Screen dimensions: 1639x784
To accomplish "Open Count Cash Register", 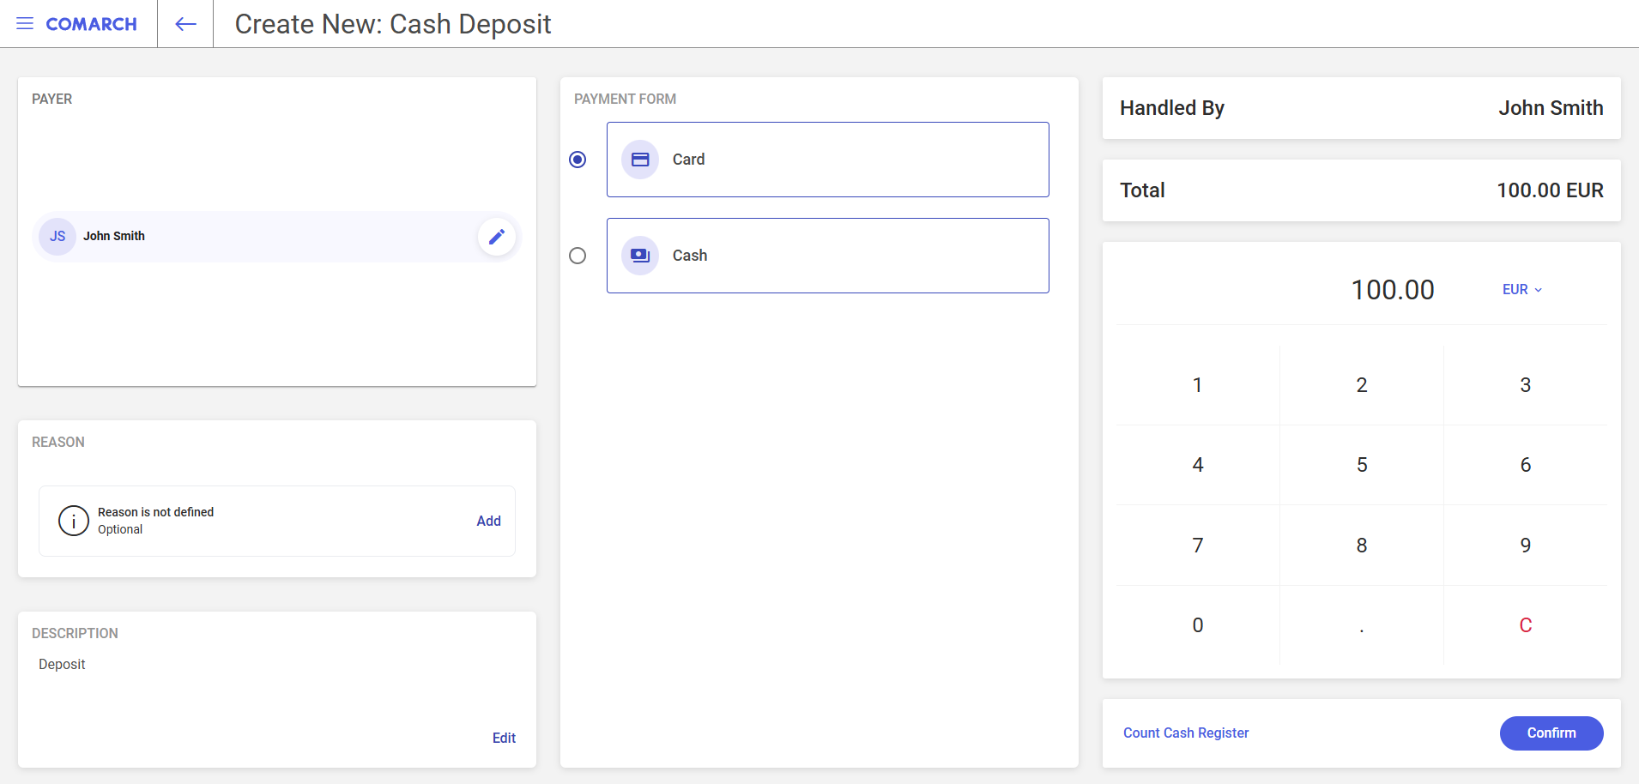I will coord(1185,733).
